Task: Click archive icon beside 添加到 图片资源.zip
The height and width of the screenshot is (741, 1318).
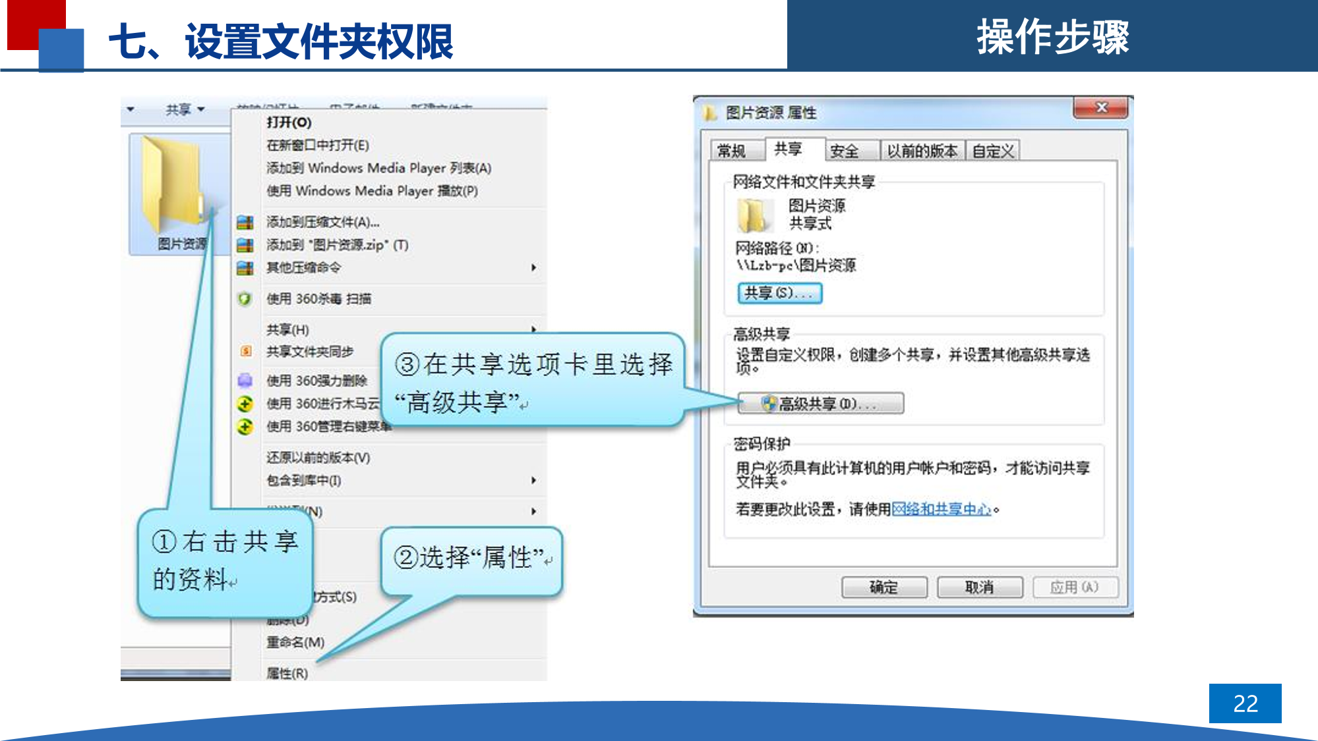Action: 245,246
